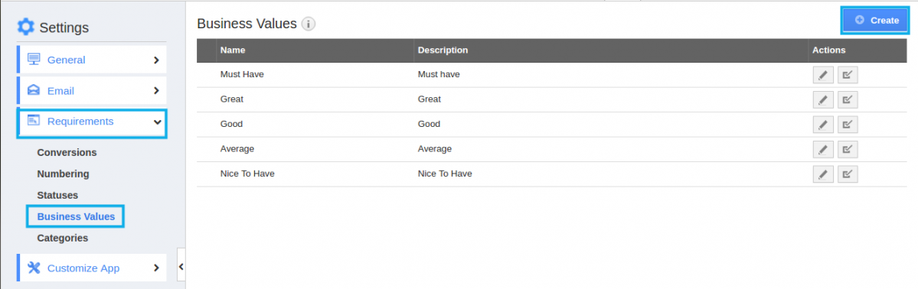Screen dimensions: 918x289
Task: Toggle the checkmark status button for Great
Action: 847,100
